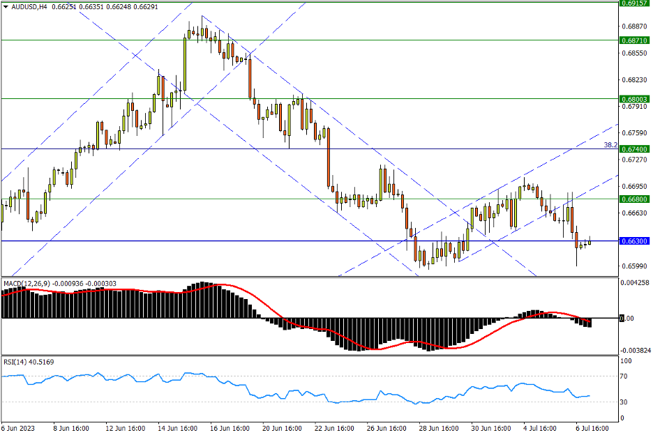This screenshot has height=435, width=653.
Task: Click the 28 Jun 16:00 time label
Action: pos(439,427)
